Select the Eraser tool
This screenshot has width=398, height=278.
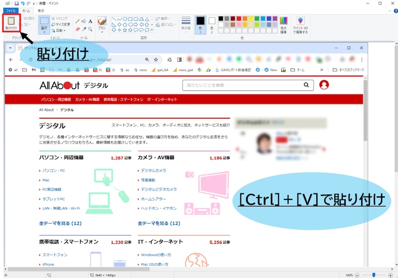pos(78,29)
